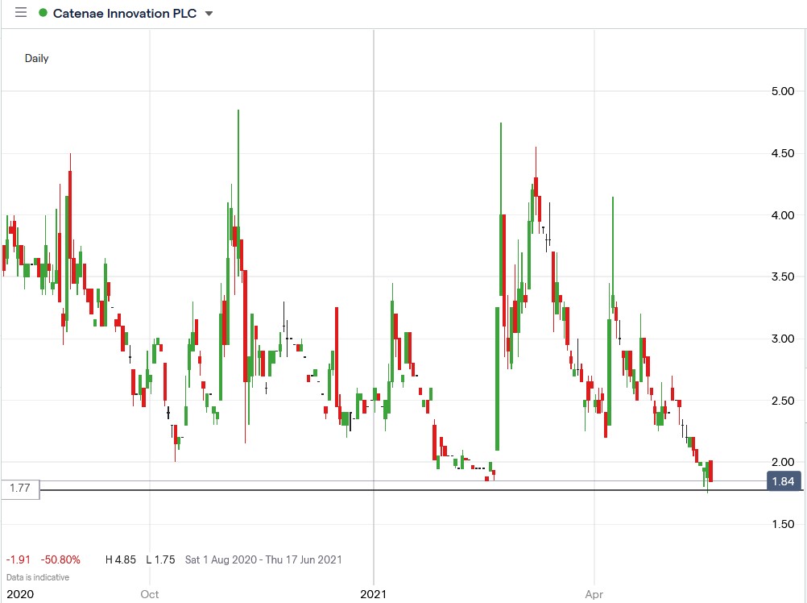Screen dimensions: 807x603
Task: Click the 1.77 price level label
Action: pyautogui.click(x=20, y=488)
